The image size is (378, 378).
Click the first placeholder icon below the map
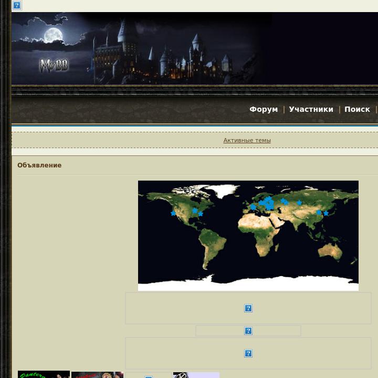point(248,308)
